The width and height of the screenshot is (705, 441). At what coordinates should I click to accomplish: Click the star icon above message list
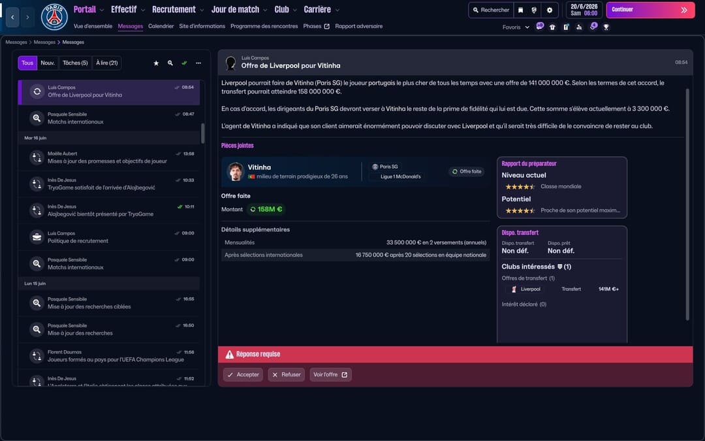tap(156, 63)
